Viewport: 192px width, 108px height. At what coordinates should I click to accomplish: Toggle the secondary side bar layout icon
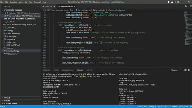coord(175,2)
